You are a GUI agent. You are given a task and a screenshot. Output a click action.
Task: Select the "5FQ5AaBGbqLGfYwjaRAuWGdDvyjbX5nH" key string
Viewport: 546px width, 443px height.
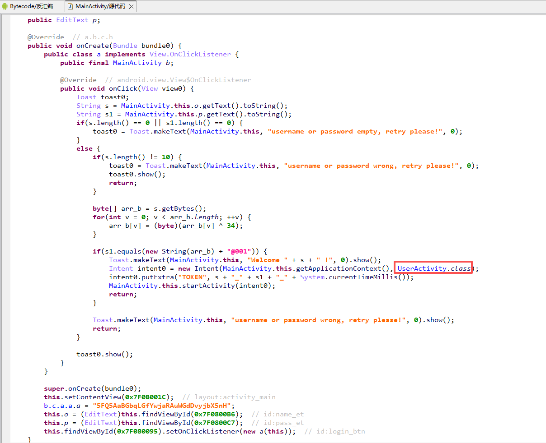(164, 406)
